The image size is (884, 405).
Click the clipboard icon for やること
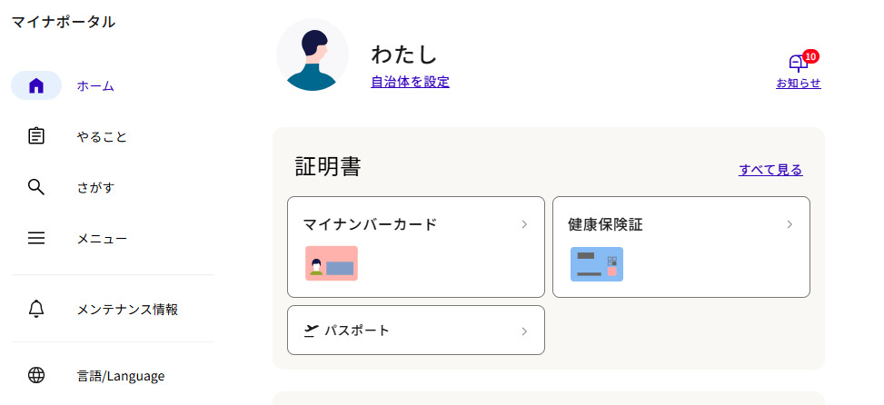(36, 136)
